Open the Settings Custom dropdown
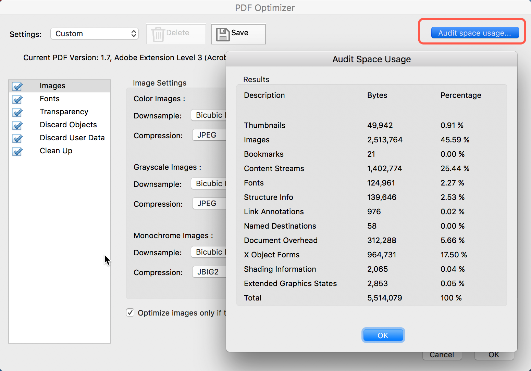 pyautogui.click(x=95, y=34)
